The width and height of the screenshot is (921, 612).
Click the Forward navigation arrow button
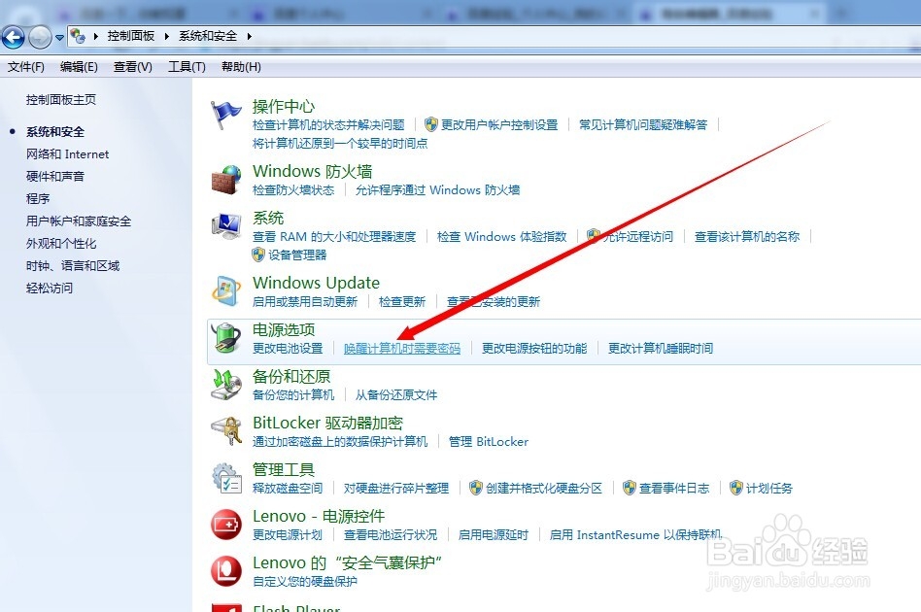click(40, 38)
